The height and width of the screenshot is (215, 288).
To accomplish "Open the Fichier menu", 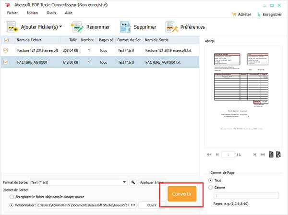I will click(12, 13).
